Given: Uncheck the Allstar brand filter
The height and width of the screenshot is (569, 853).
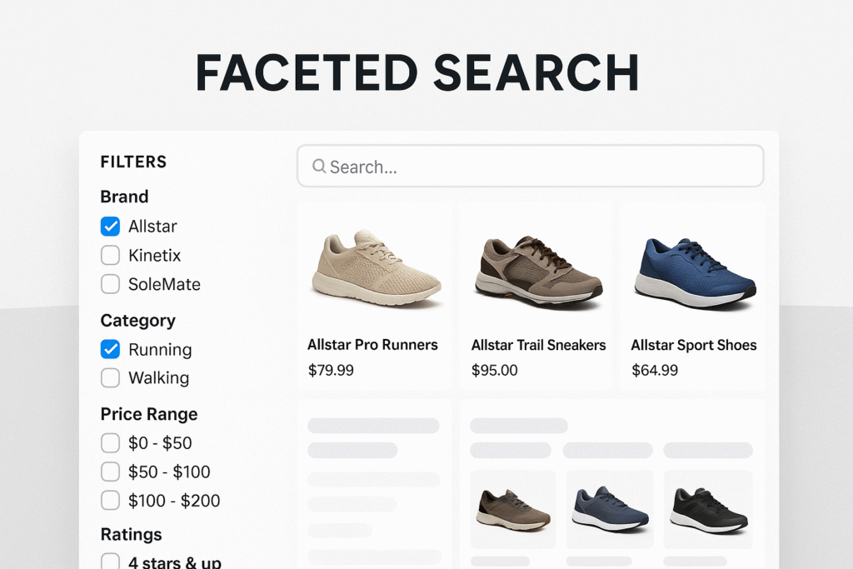Looking at the screenshot, I should click(110, 226).
